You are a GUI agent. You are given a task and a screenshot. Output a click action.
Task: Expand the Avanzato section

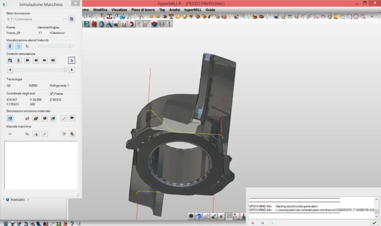pyautogui.click(x=7, y=200)
